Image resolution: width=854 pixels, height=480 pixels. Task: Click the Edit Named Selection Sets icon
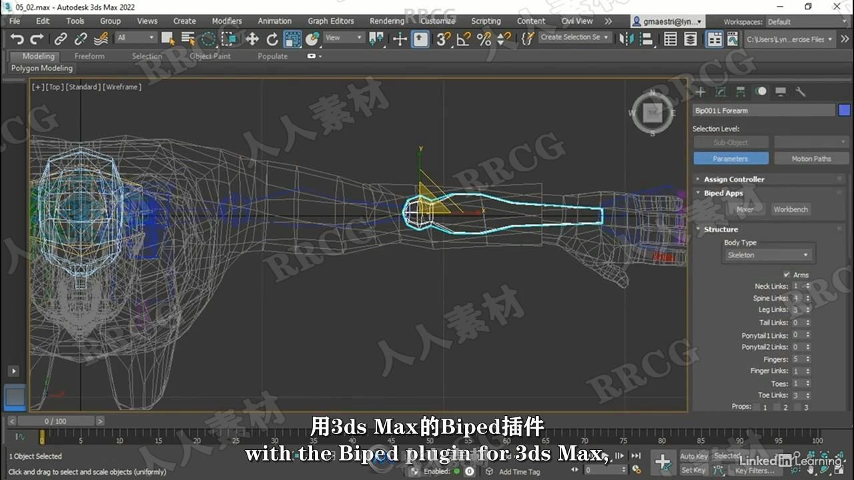click(528, 39)
